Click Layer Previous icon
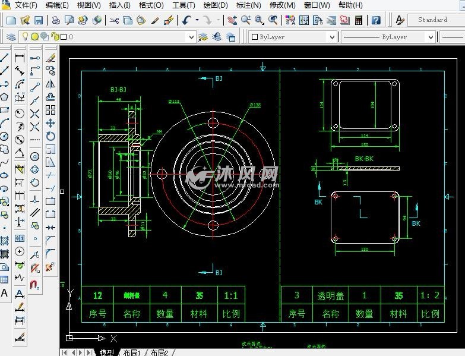This screenshot has width=465, height=356. point(217,37)
